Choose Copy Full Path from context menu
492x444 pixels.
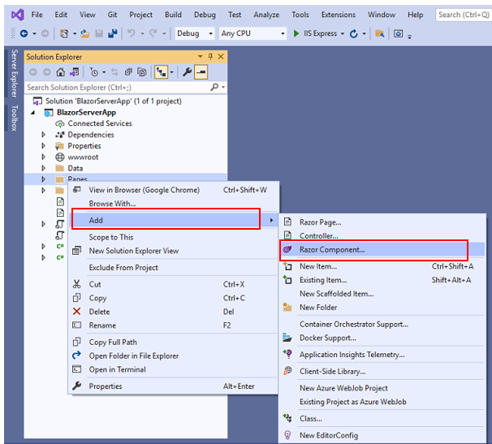[173, 342]
